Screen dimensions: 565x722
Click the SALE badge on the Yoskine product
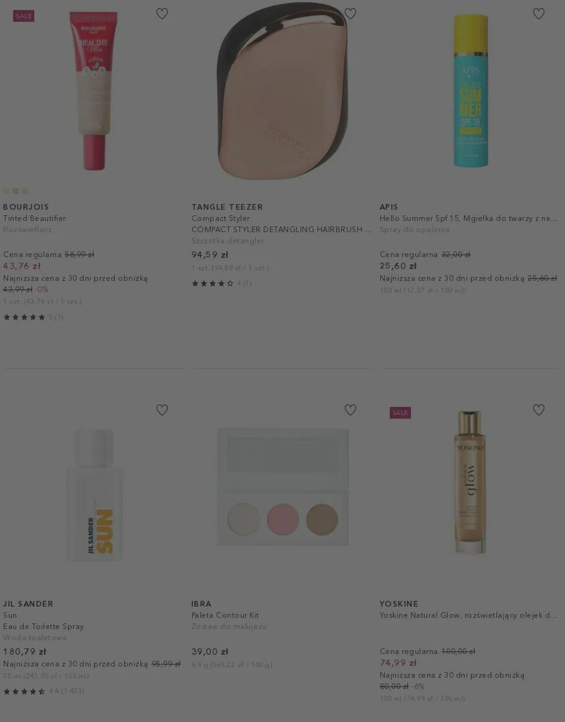(400, 413)
